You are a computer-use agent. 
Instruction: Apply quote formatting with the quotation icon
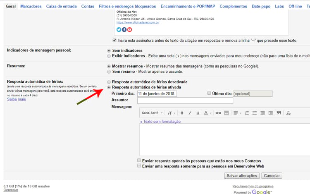(279, 113)
